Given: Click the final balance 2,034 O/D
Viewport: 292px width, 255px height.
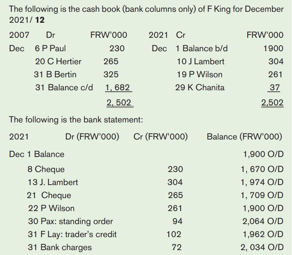Looking at the screenshot, I should (262, 247).
